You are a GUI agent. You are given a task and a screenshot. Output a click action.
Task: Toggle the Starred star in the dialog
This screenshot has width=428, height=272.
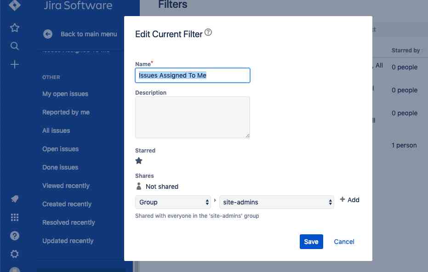(139, 161)
